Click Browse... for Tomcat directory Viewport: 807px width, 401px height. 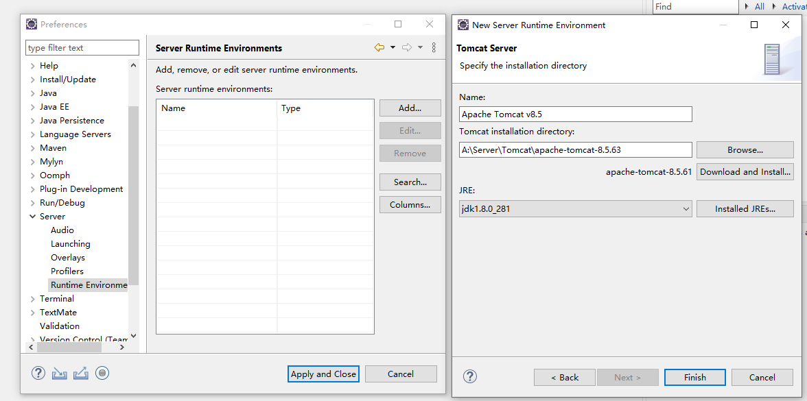point(745,150)
